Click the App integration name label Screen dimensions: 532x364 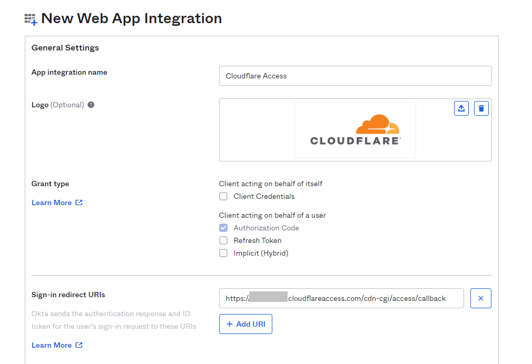pyautogui.click(x=69, y=72)
